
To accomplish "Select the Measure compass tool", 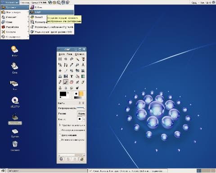I will coord(83,65).
